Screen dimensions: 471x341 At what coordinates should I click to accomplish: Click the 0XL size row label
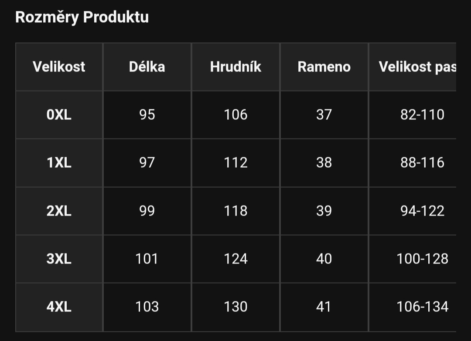tap(59, 115)
